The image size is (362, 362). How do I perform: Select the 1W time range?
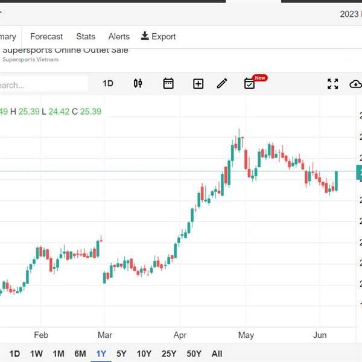pos(36,354)
